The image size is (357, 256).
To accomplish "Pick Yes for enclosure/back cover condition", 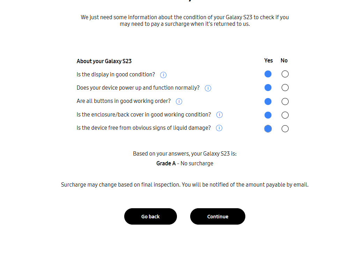I will (268, 115).
